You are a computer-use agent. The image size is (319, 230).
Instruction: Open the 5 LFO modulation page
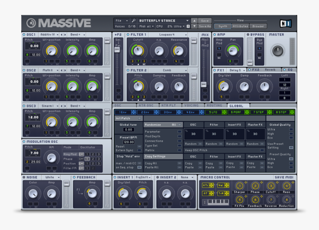click(x=213, y=112)
